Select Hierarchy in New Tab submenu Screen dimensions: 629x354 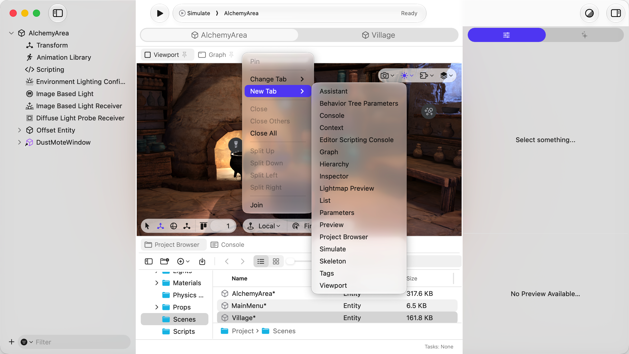pos(359,164)
